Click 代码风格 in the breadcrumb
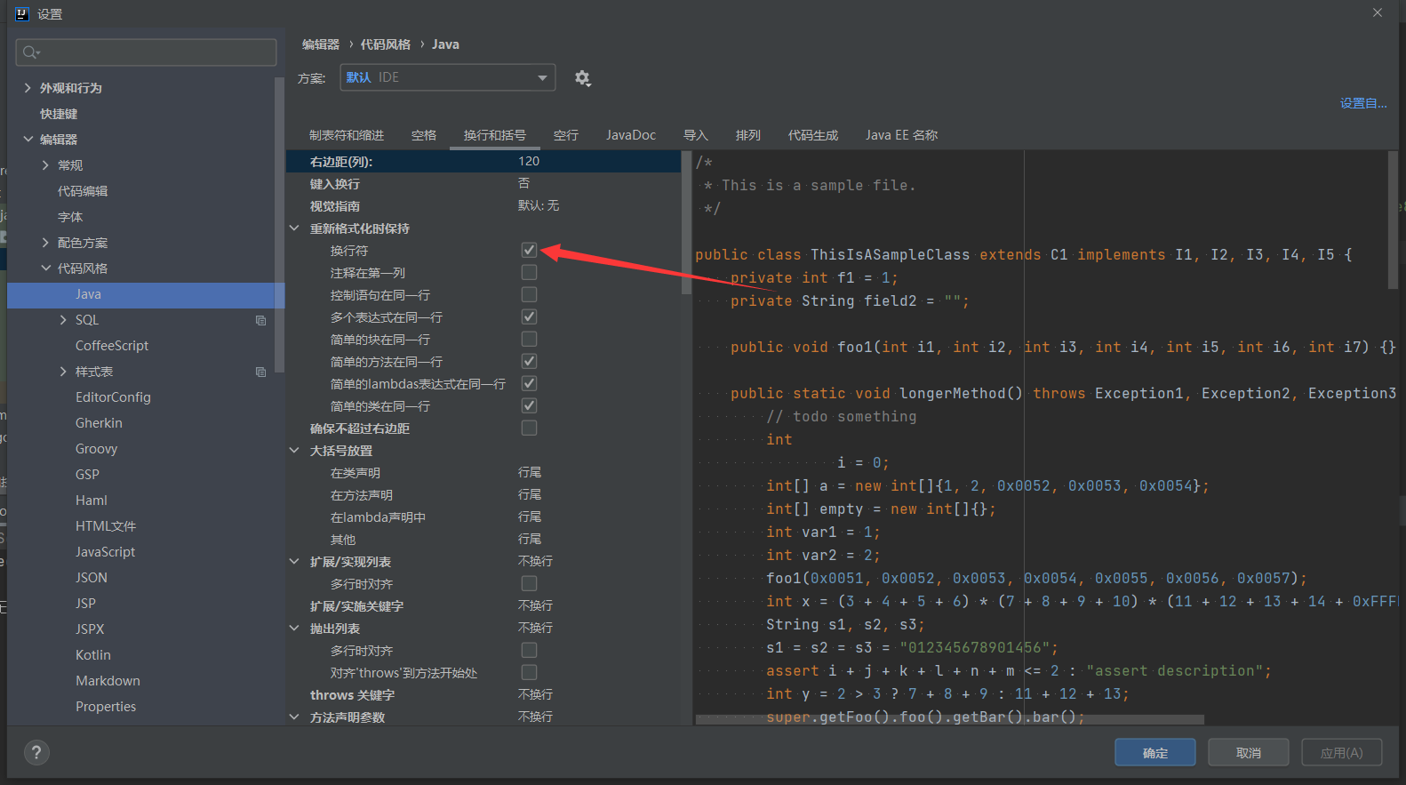Screen dimensions: 1406x785 (x=386, y=44)
